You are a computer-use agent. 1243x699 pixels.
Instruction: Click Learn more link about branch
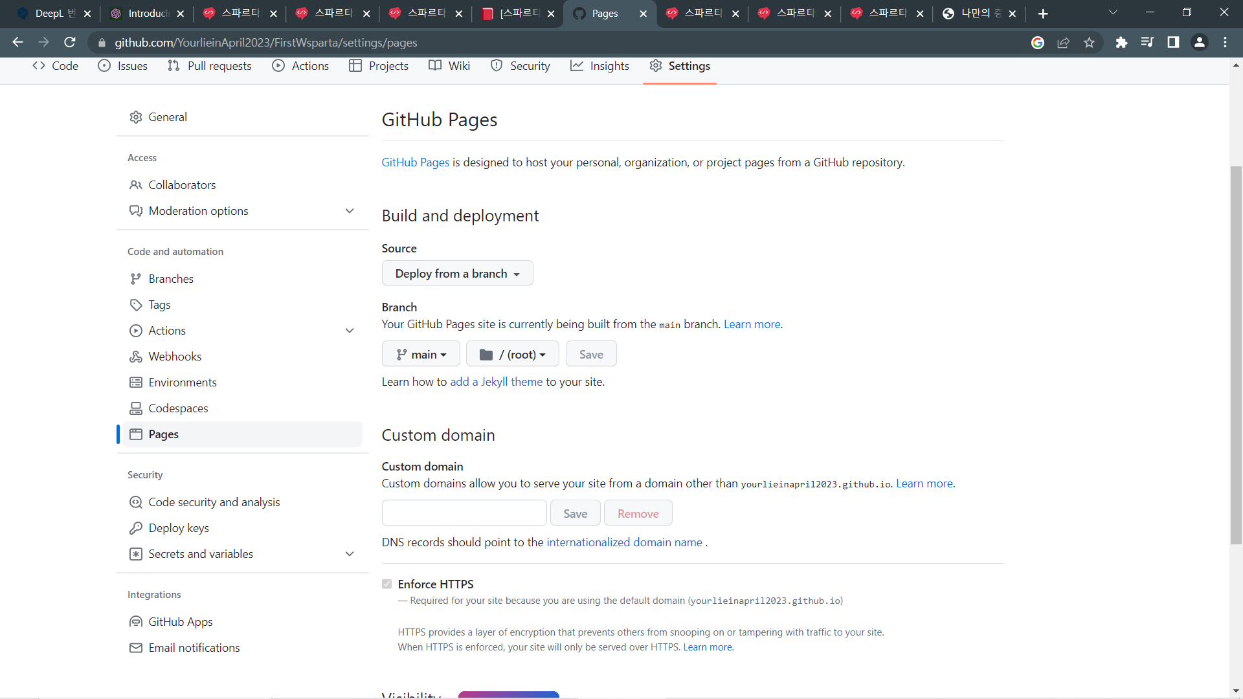tap(752, 324)
